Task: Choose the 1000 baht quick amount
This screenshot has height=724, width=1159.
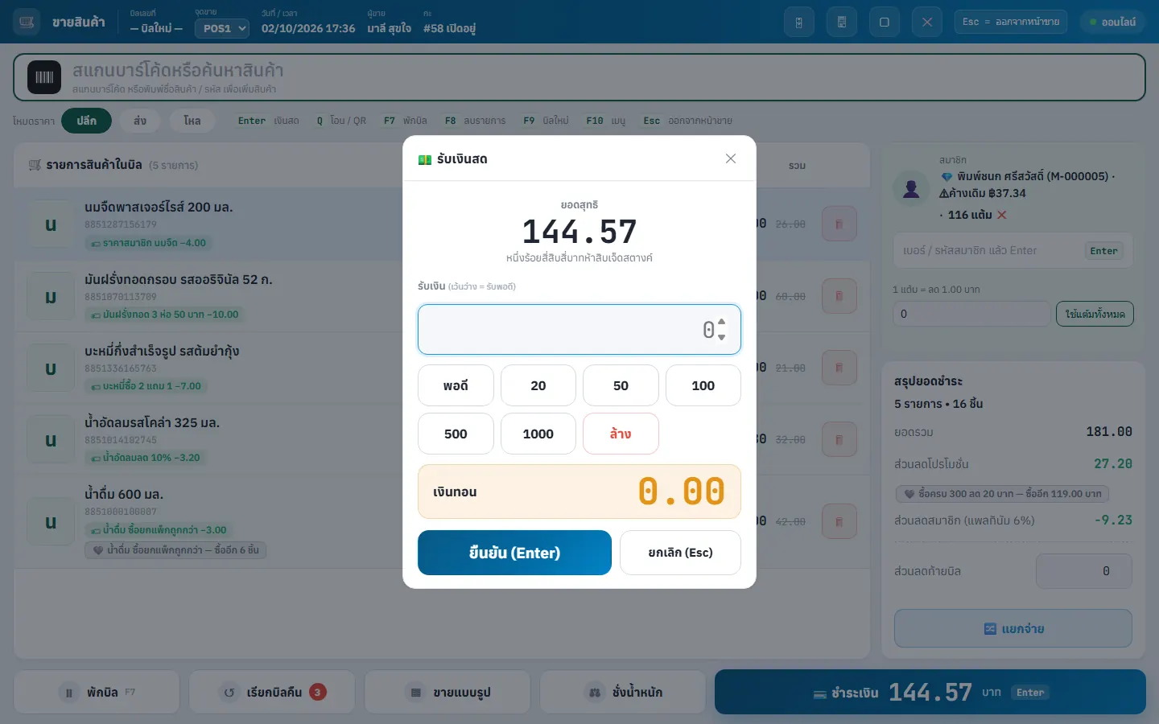Action: [x=538, y=434]
